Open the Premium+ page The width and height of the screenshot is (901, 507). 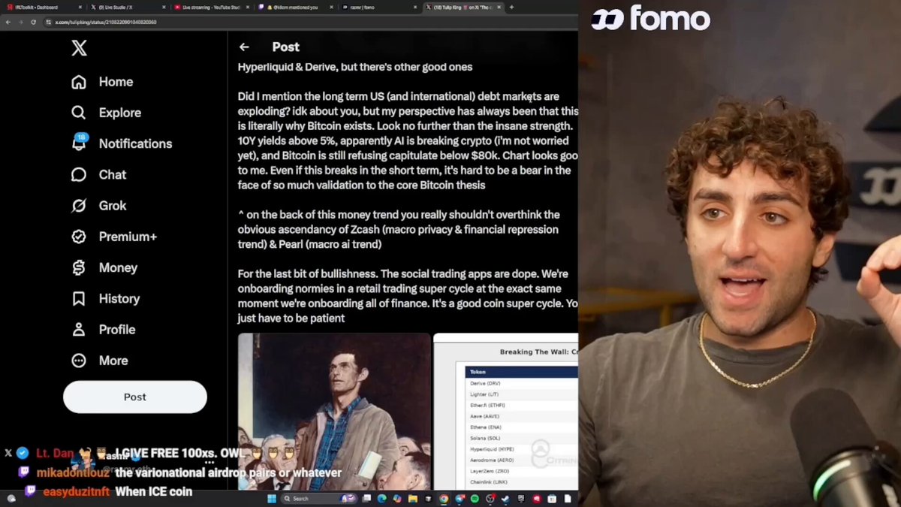point(114,237)
